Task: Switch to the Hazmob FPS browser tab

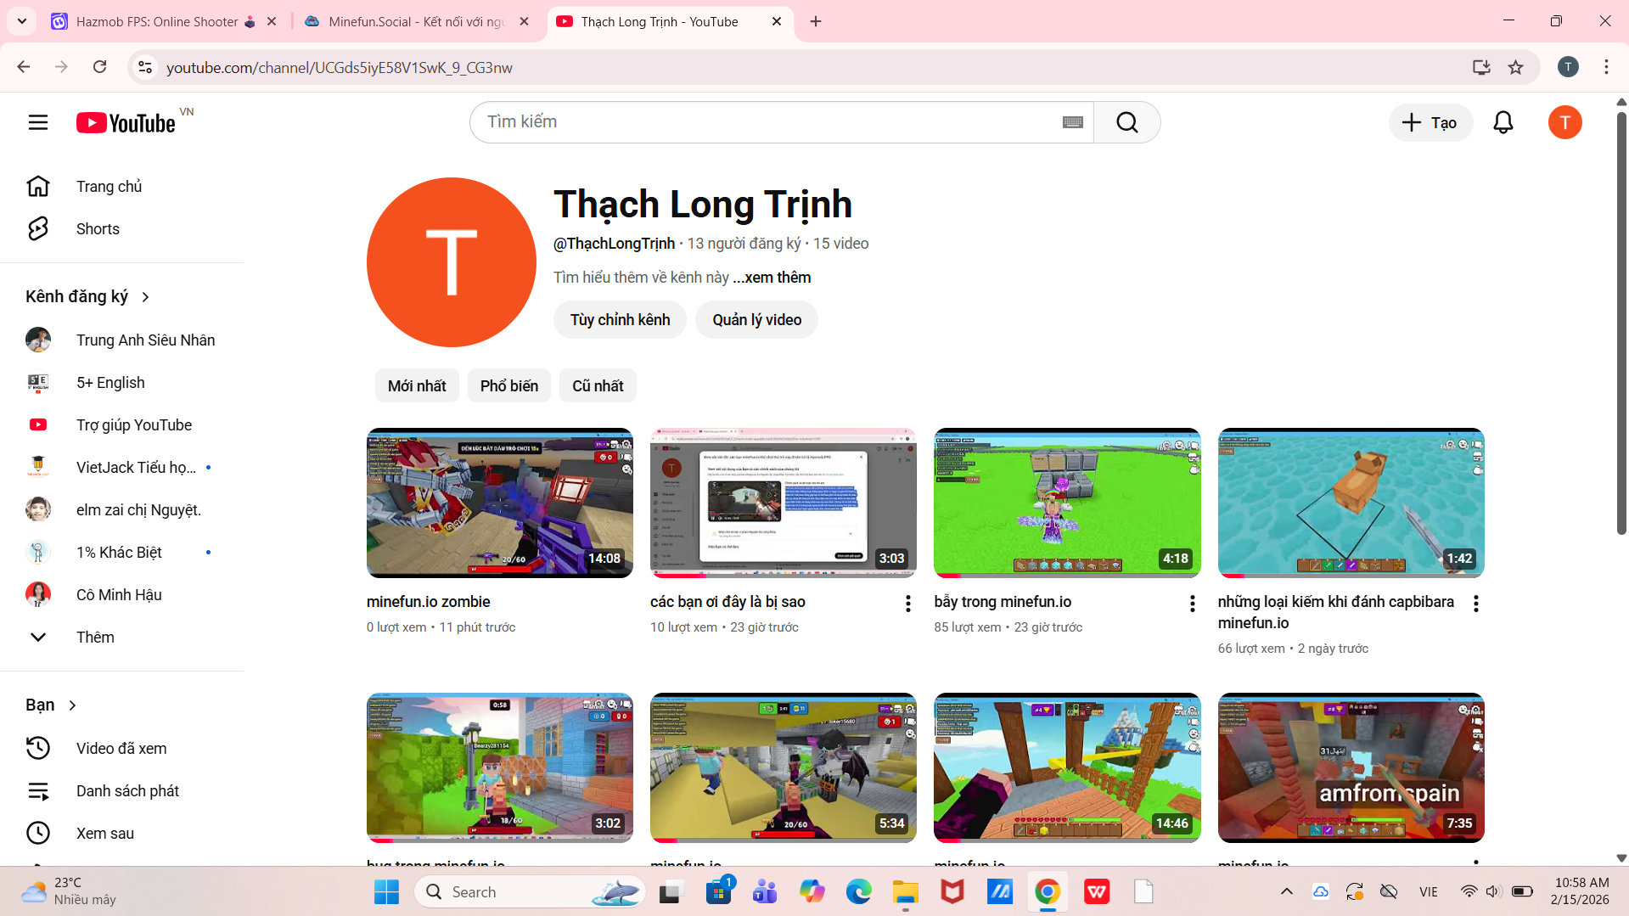Action: click(157, 21)
